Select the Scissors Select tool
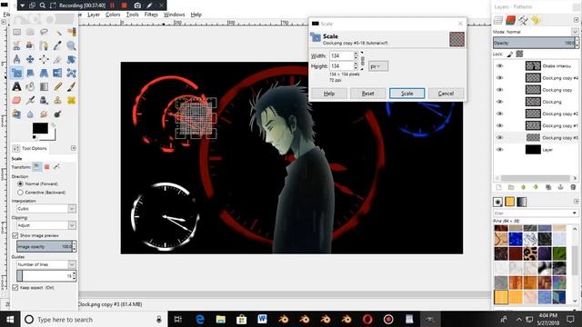This screenshot has width=582, height=327. pyautogui.click(x=16, y=46)
